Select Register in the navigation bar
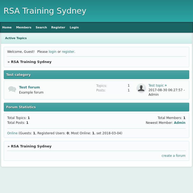This screenshot has width=193, height=193. pos(58,27)
